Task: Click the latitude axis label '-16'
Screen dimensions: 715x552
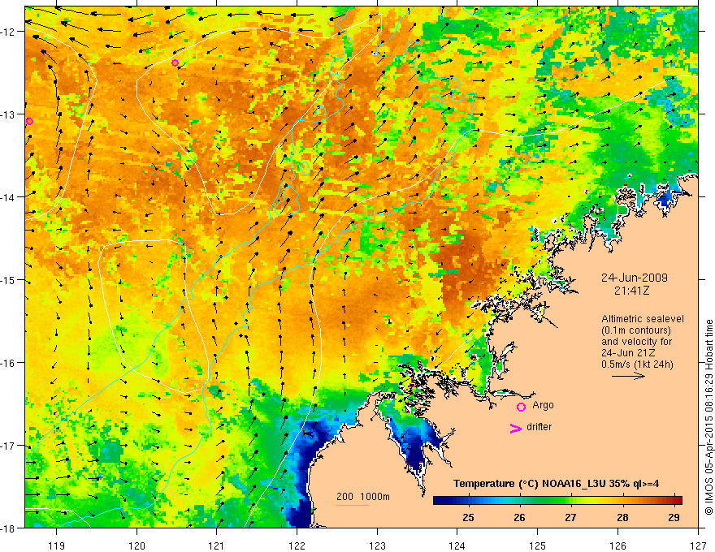Action: click(9, 363)
